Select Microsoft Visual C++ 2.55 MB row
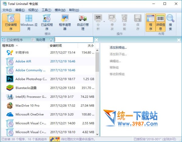Viewport: 182px width, 142px height. click(48, 123)
